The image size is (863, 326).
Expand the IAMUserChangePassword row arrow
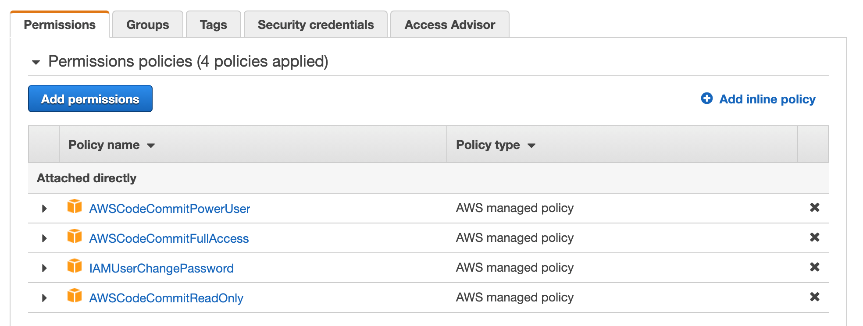point(44,268)
